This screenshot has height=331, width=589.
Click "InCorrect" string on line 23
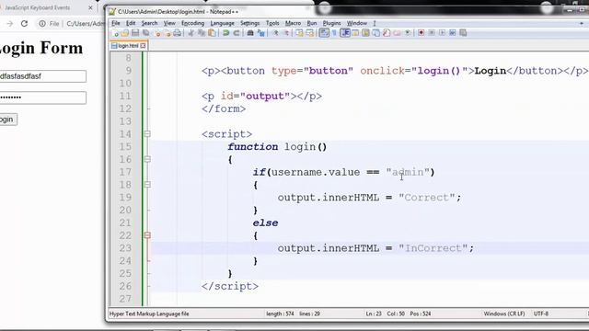433,248
